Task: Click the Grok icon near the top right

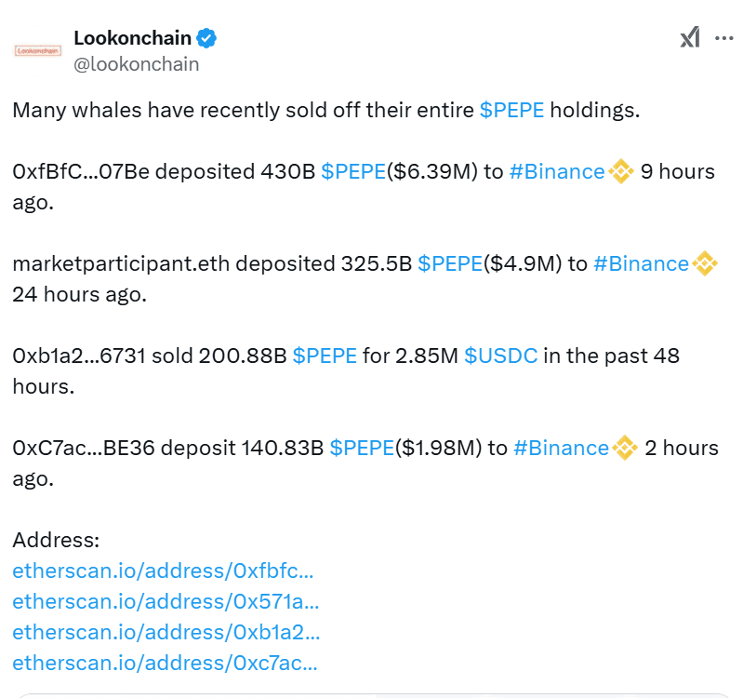Action: [x=690, y=37]
